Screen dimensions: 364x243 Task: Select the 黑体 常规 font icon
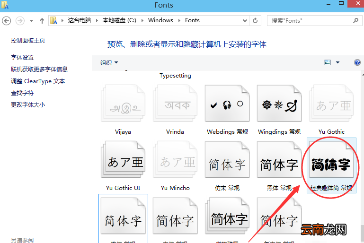(279, 160)
